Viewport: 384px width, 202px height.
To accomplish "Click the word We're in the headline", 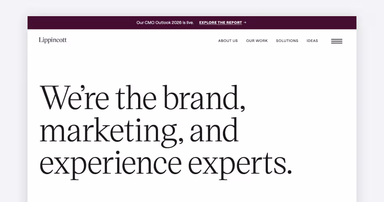I will [75, 97].
